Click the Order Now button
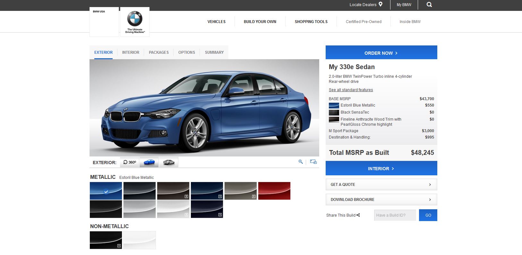Image resolution: width=522 pixels, height=255 pixels. tap(381, 53)
